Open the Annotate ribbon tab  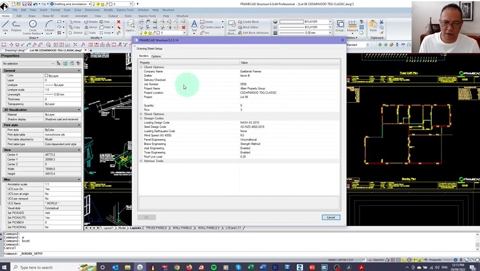[81, 16]
